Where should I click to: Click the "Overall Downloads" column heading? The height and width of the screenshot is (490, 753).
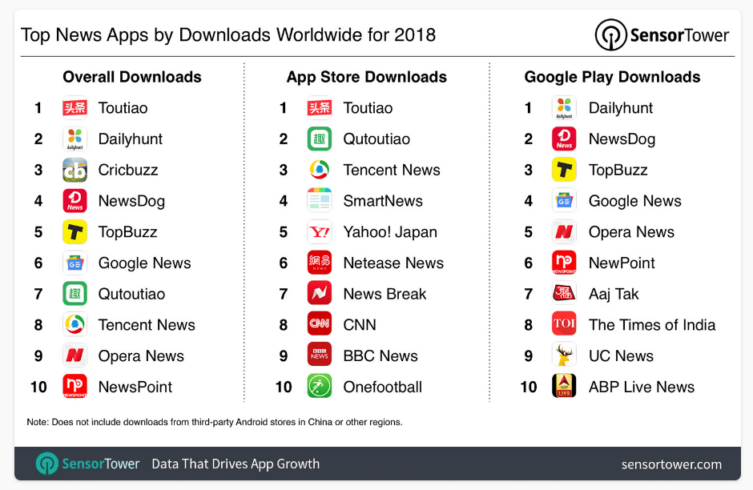point(132,77)
